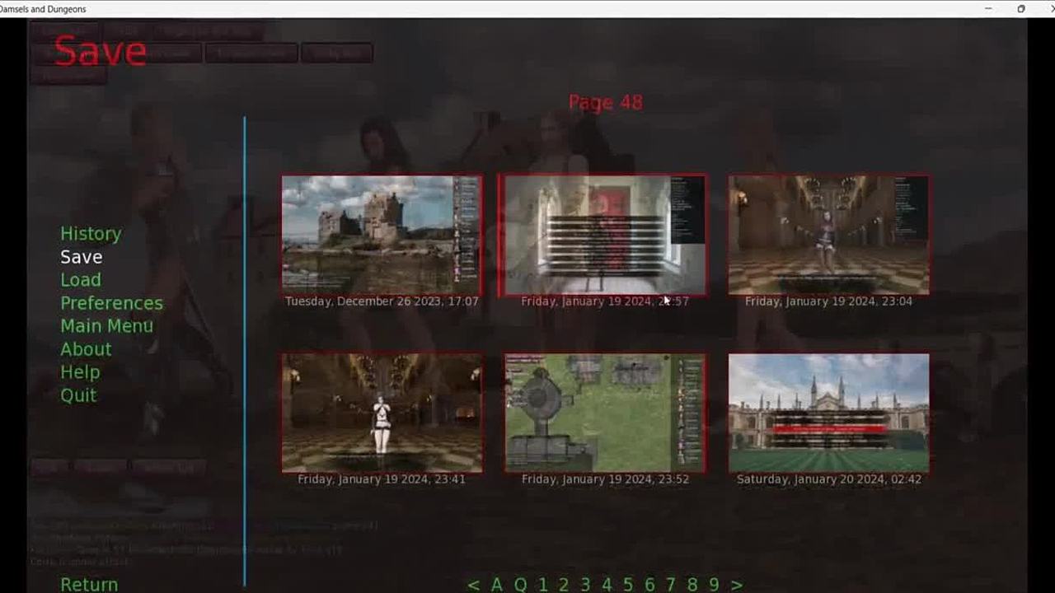
Task: Go to next page with > arrow
Action: (737, 585)
